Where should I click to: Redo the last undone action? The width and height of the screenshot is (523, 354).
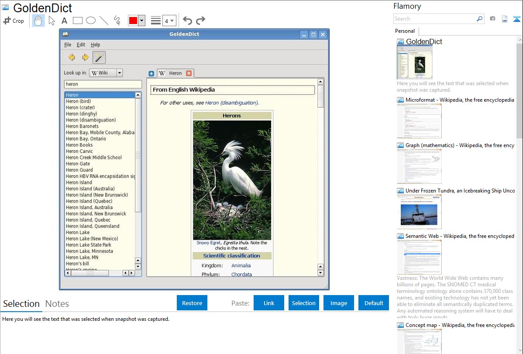click(200, 21)
